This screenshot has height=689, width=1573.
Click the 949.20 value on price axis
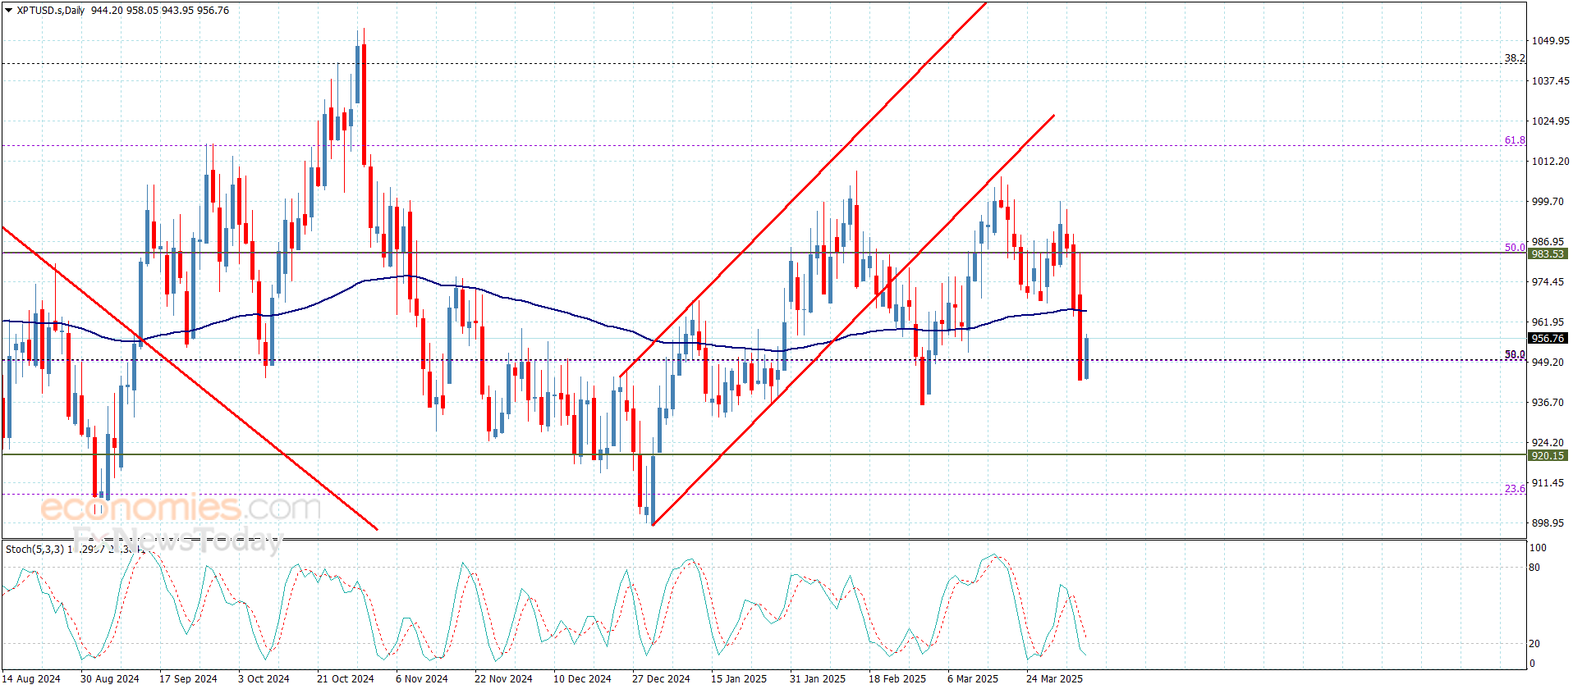point(1548,363)
